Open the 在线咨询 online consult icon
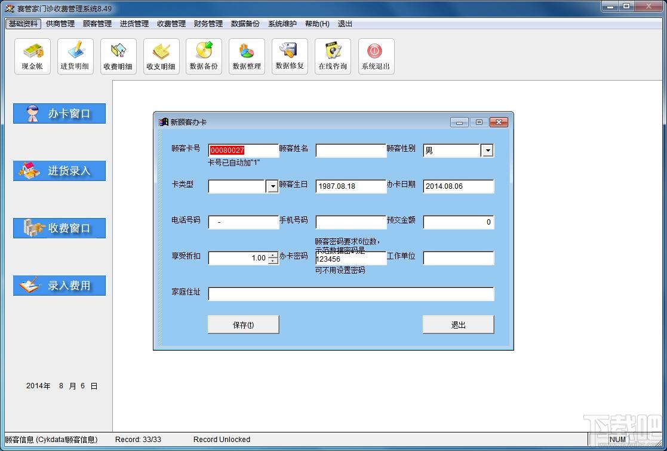This screenshot has width=667, height=451. 333,56
